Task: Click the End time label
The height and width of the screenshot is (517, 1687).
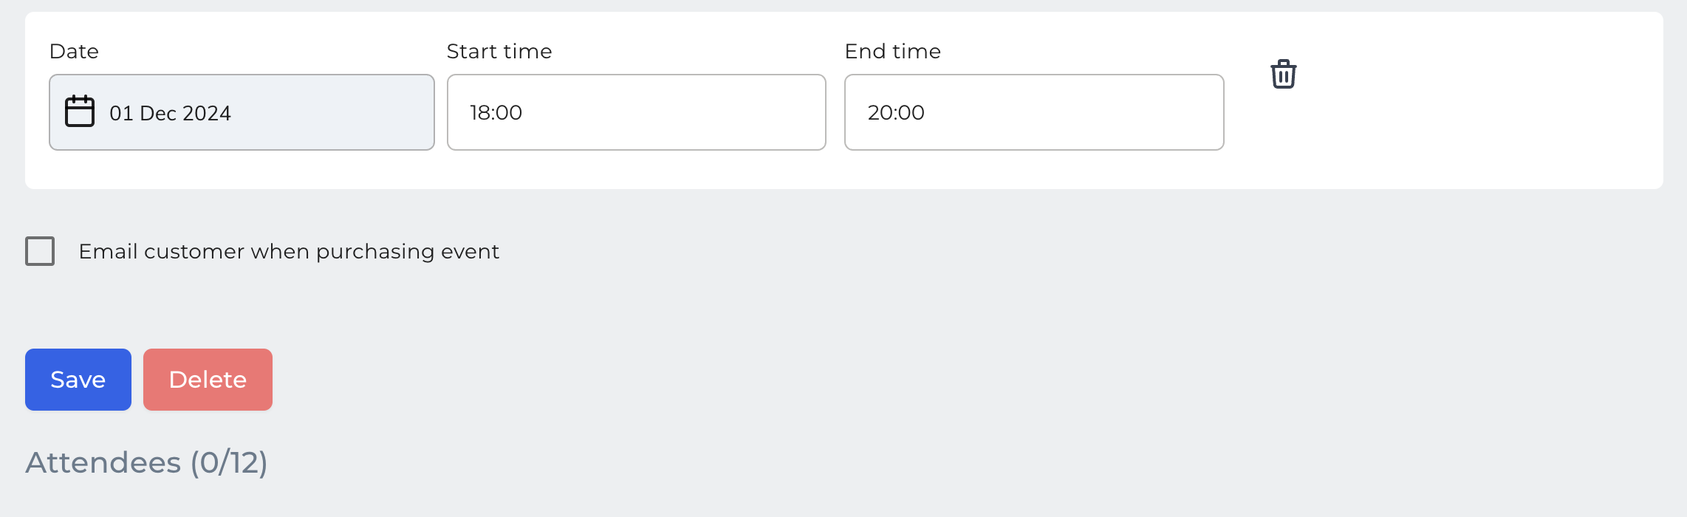Action: 893,51
